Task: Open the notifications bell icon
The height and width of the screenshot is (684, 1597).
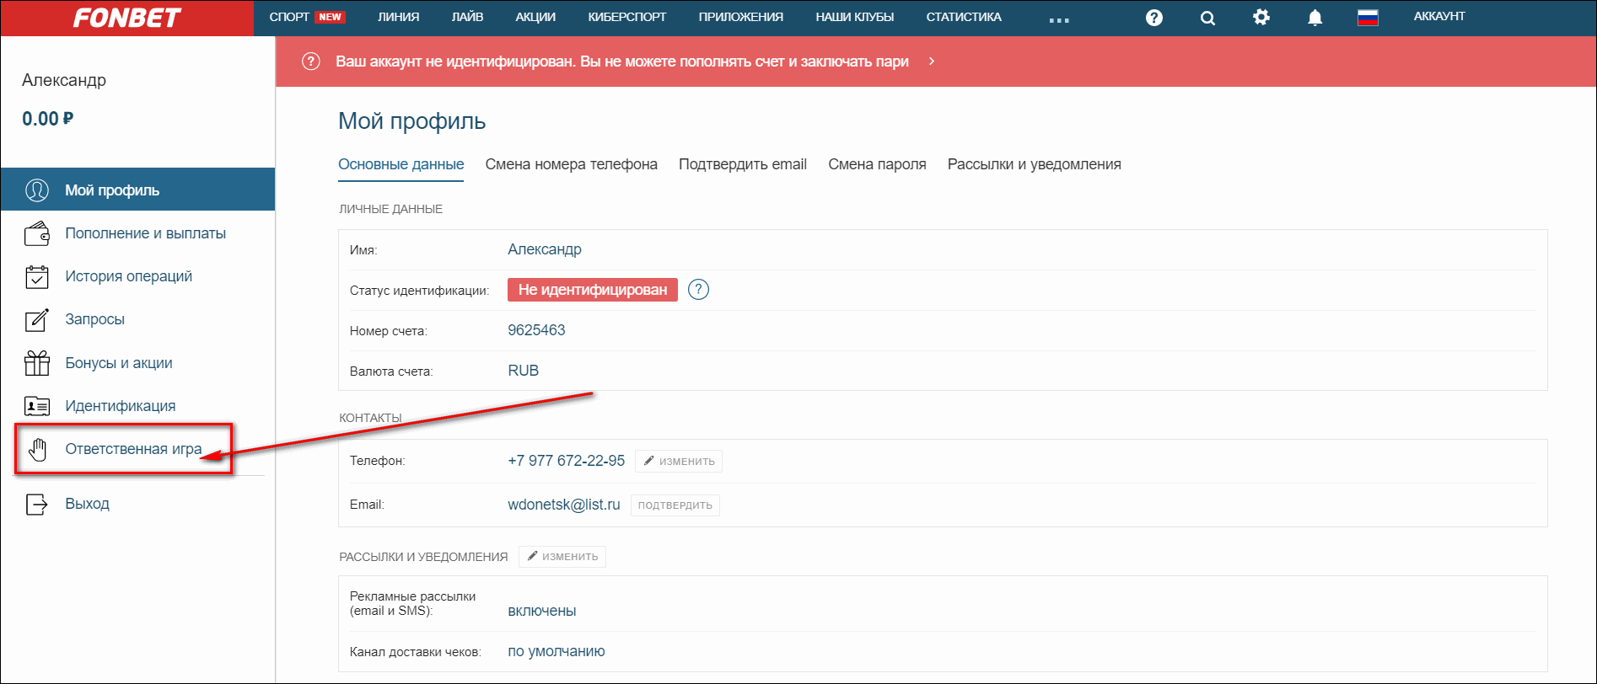Action: click(x=1315, y=18)
